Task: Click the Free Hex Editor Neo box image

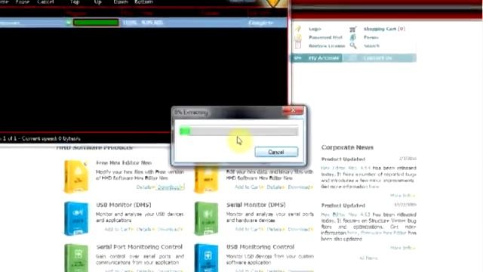Action: (76, 176)
